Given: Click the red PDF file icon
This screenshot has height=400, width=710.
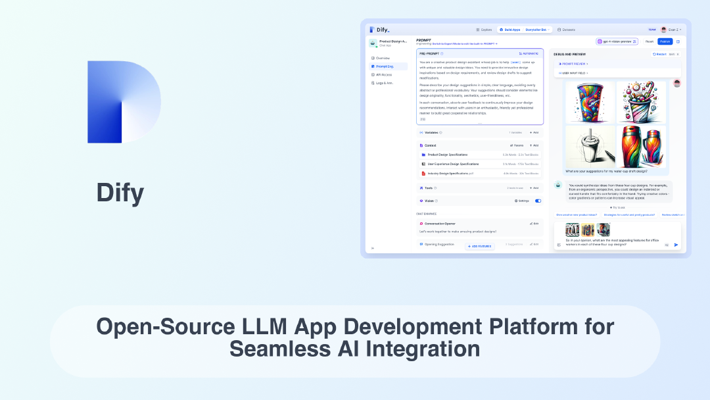Looking at the screenshot, I should [423, 174].
